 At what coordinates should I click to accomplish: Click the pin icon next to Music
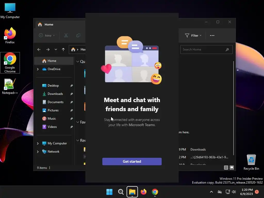click(71, 119)
